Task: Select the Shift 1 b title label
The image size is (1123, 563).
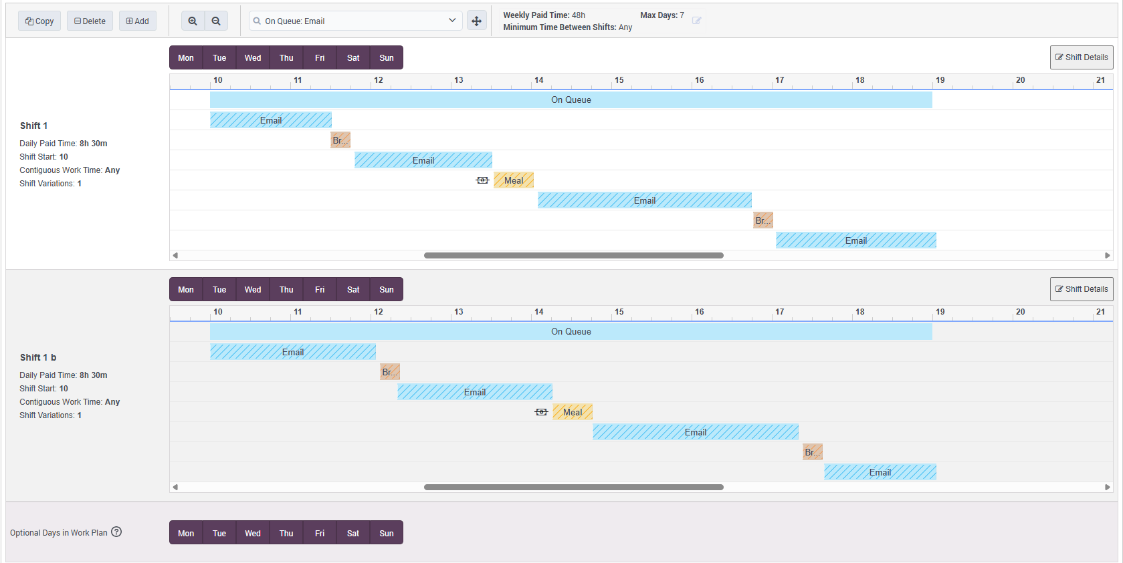Action: pyautogui.click(x=38, y=357)
